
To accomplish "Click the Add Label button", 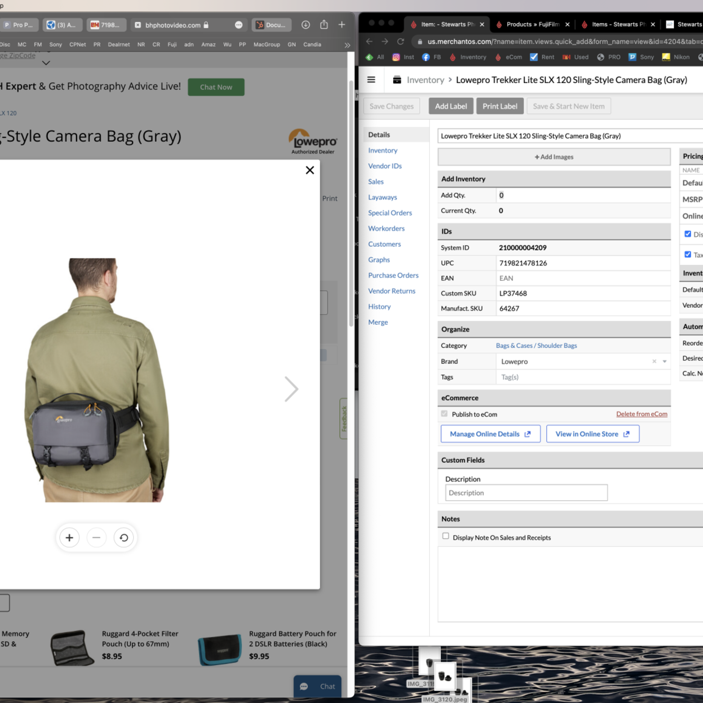I will click(x=451, y=106).
